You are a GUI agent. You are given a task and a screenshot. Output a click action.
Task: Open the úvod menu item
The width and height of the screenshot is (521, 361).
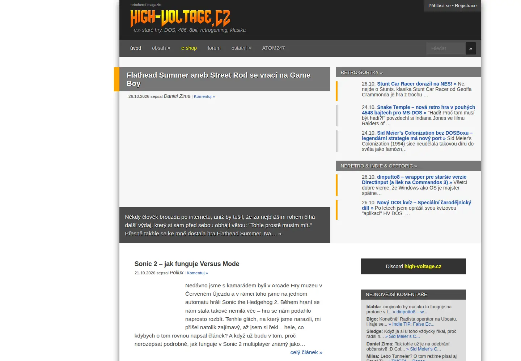click(136, 48)
